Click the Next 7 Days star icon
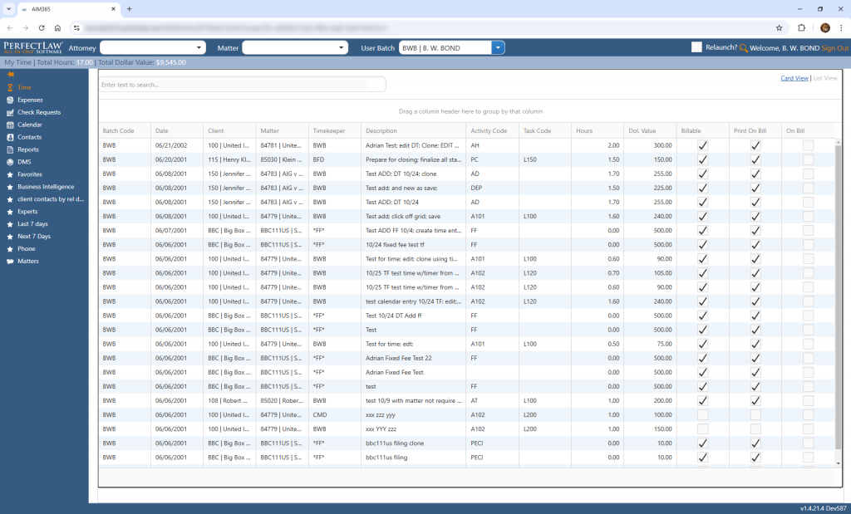Image resolution: width=851 pixels, height=514 pixels. click(10, 237)
